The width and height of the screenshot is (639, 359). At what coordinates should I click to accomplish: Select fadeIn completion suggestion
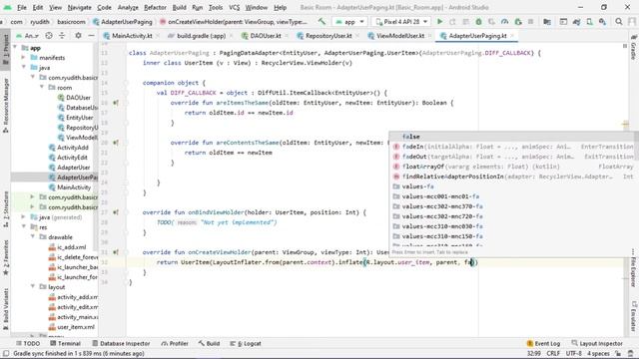(511, 147)
